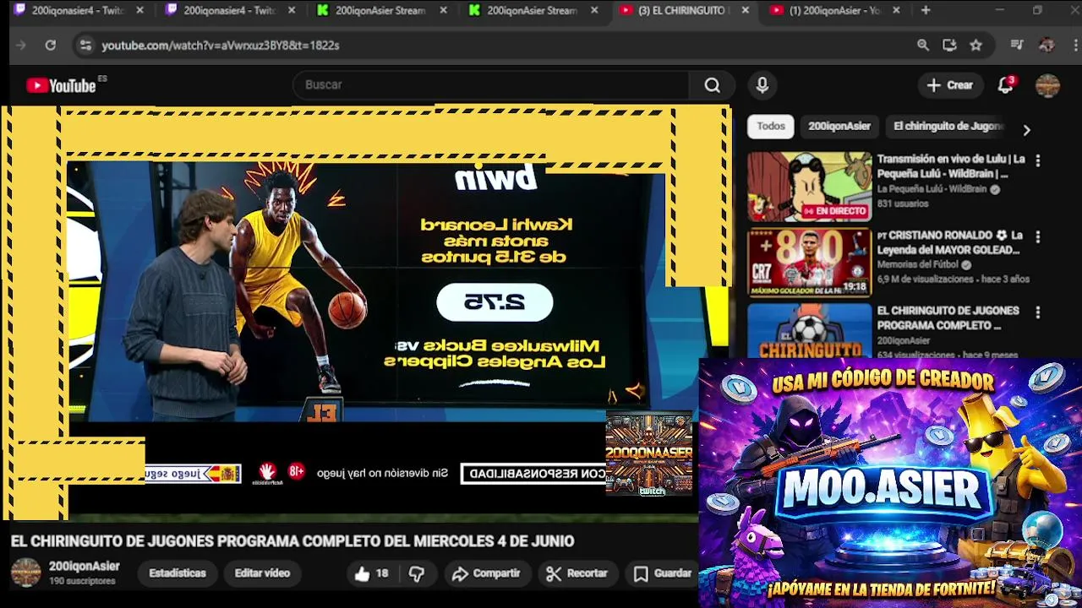Image resolution: width=1082 pixels, height=608 pixels.
Task: Open options for the Chiringuito de Jugones suggestion
Action: click(1037, 312)
